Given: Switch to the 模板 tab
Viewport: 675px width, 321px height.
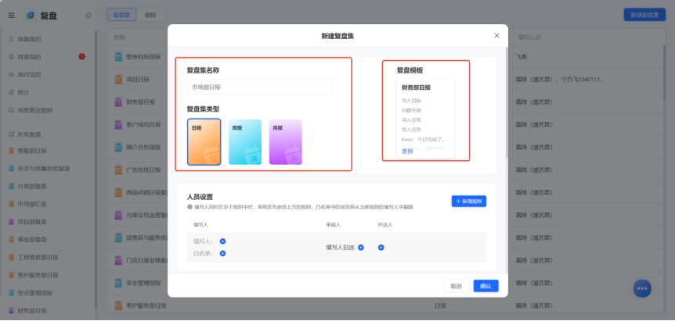Looking at the screenshot, I should 150,15.
